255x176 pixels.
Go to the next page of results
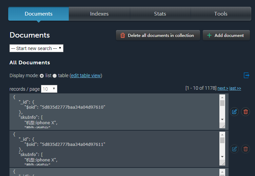[222, 88]
